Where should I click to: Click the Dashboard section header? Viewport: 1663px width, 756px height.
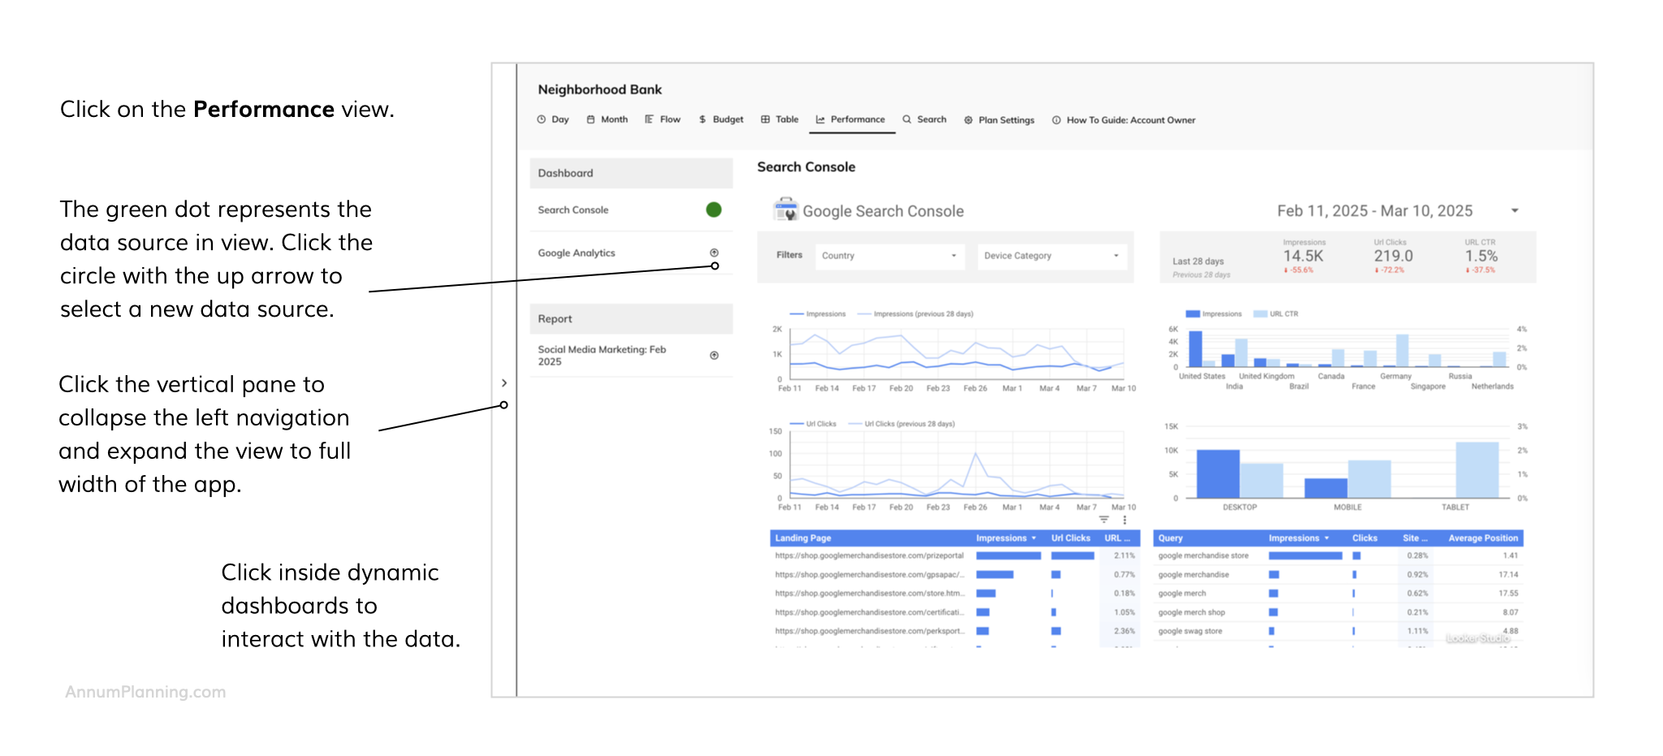coord(631,173)
